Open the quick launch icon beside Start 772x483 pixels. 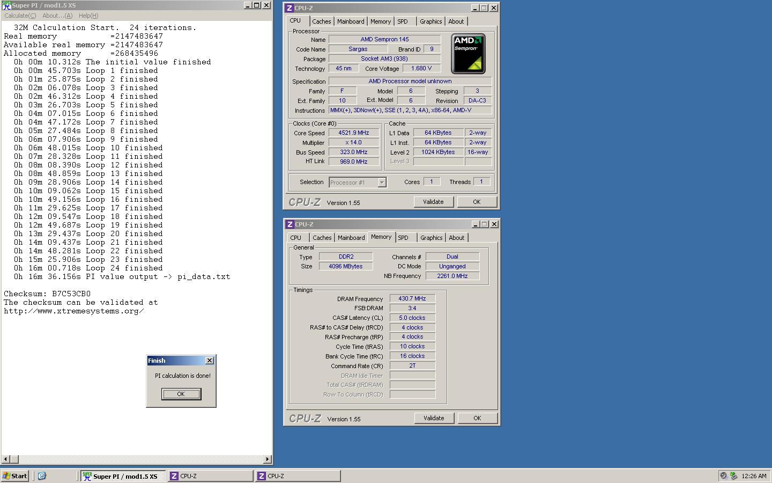[x=42, y=476]
